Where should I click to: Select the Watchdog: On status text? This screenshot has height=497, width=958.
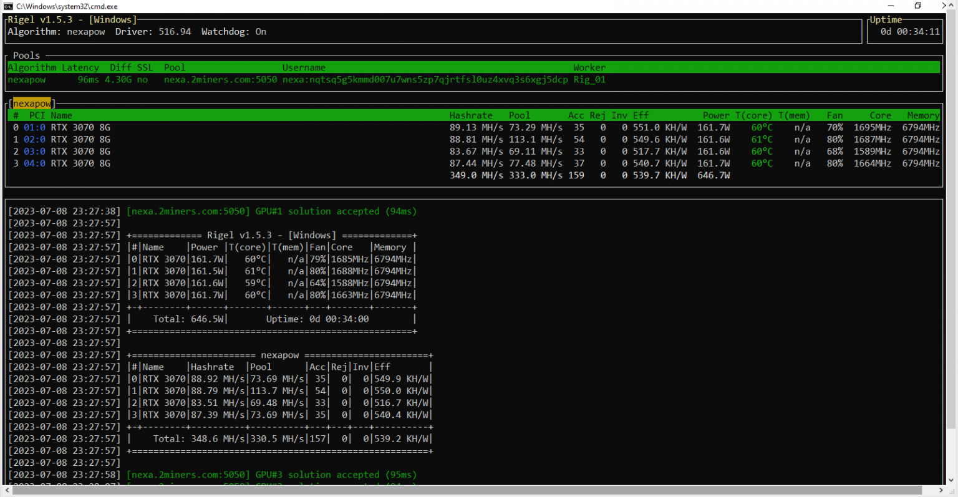[x=234, y=31]
